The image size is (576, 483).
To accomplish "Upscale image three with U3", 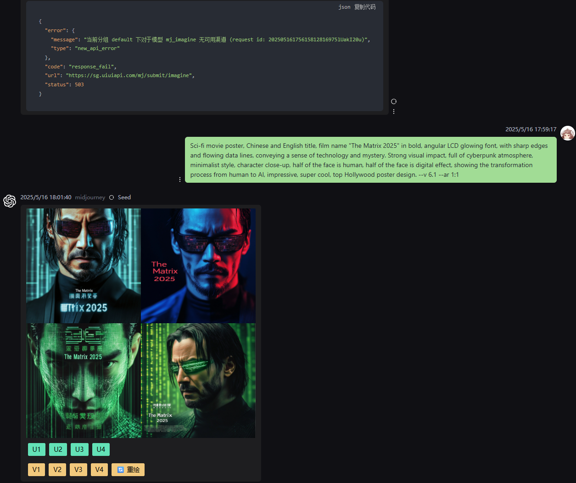I will coord(79,449).
